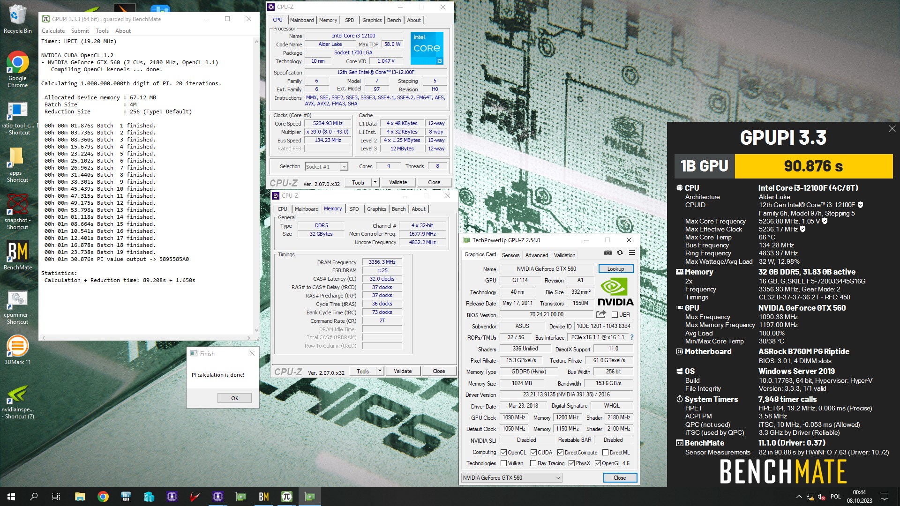Viewport: 900px width, 506px height.
Task: Select the nvidiaInspector shortcut on the desktop
Action: point(18,402)
